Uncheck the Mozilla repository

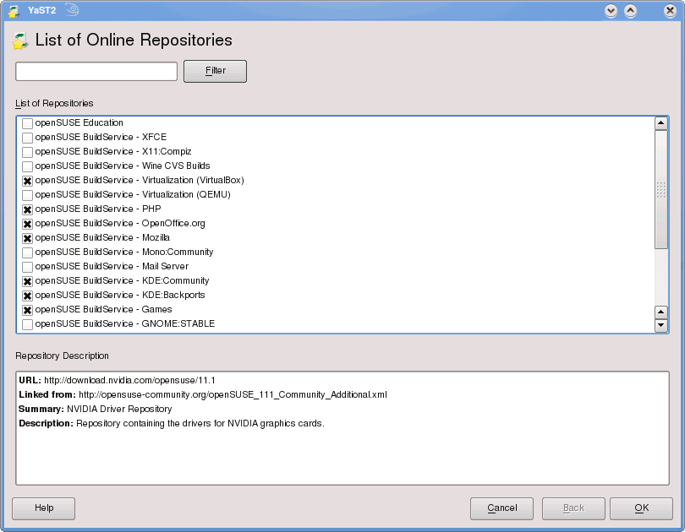coord(27,238)
